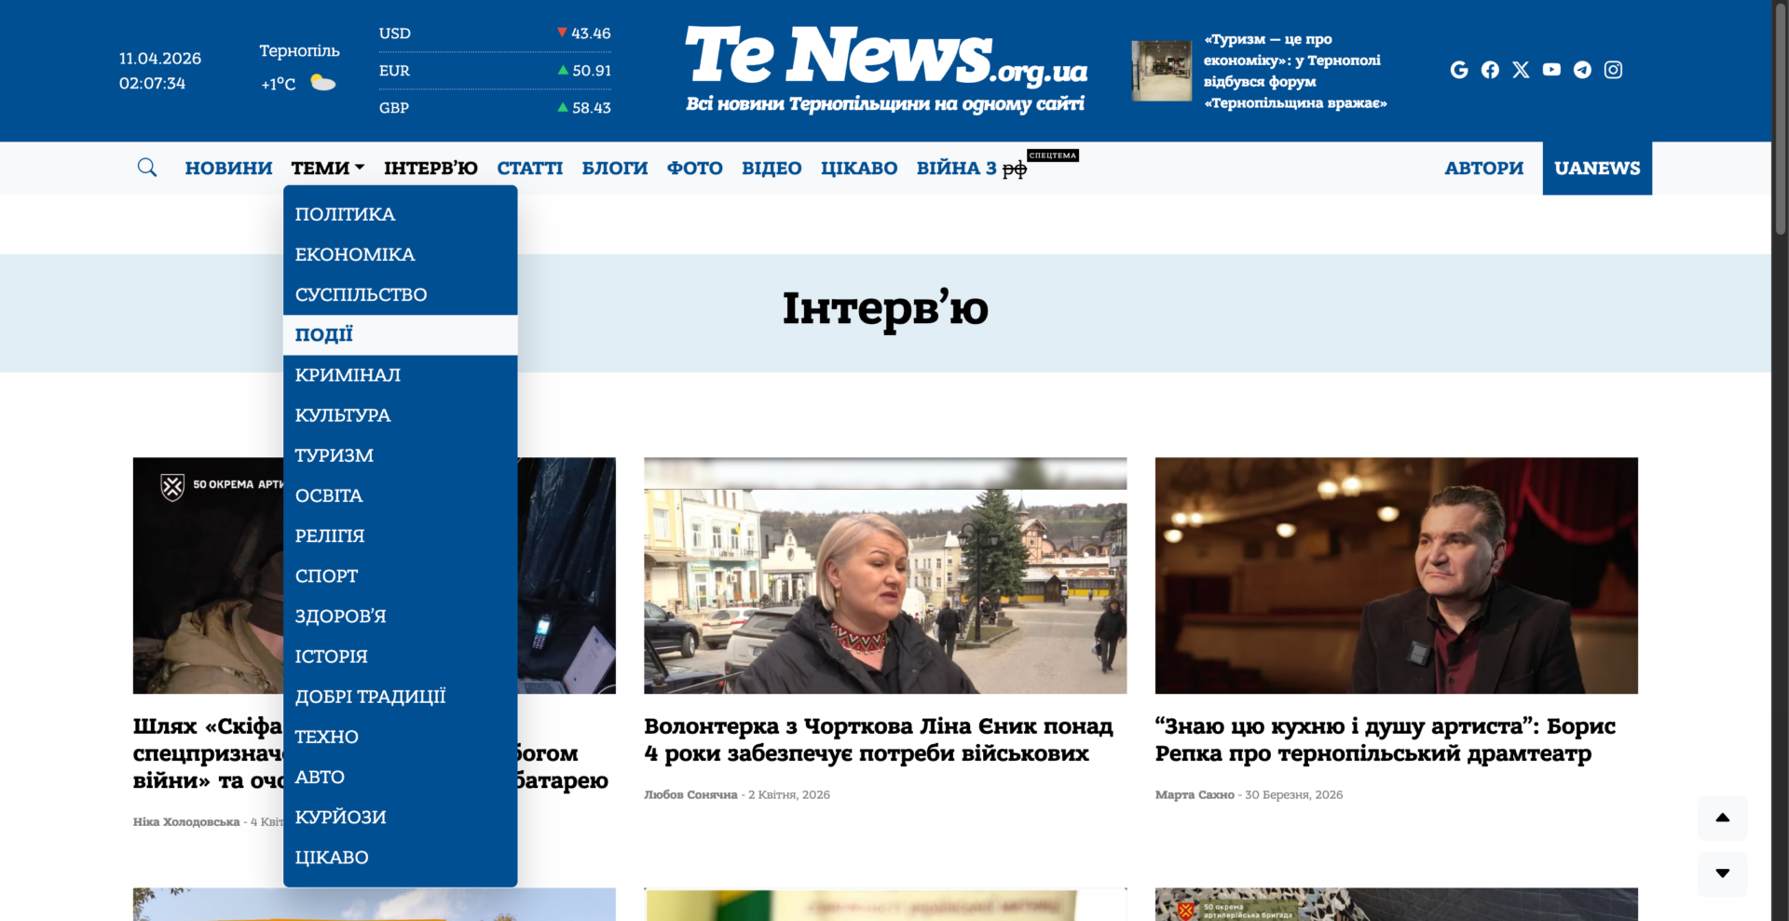This screenshot has height=921, width=1789.
Task: Visit the Facebook page icon
Action: click(x=1490, y=70)
